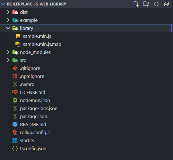The height and width of the screenshot is (160, 173).
Task: Click the Rollup icon beside rollup.config.js
Action: (15, 132)
